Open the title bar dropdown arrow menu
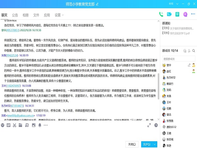The height and width of the screenshot is (148, 197). (x=178, y=4)
